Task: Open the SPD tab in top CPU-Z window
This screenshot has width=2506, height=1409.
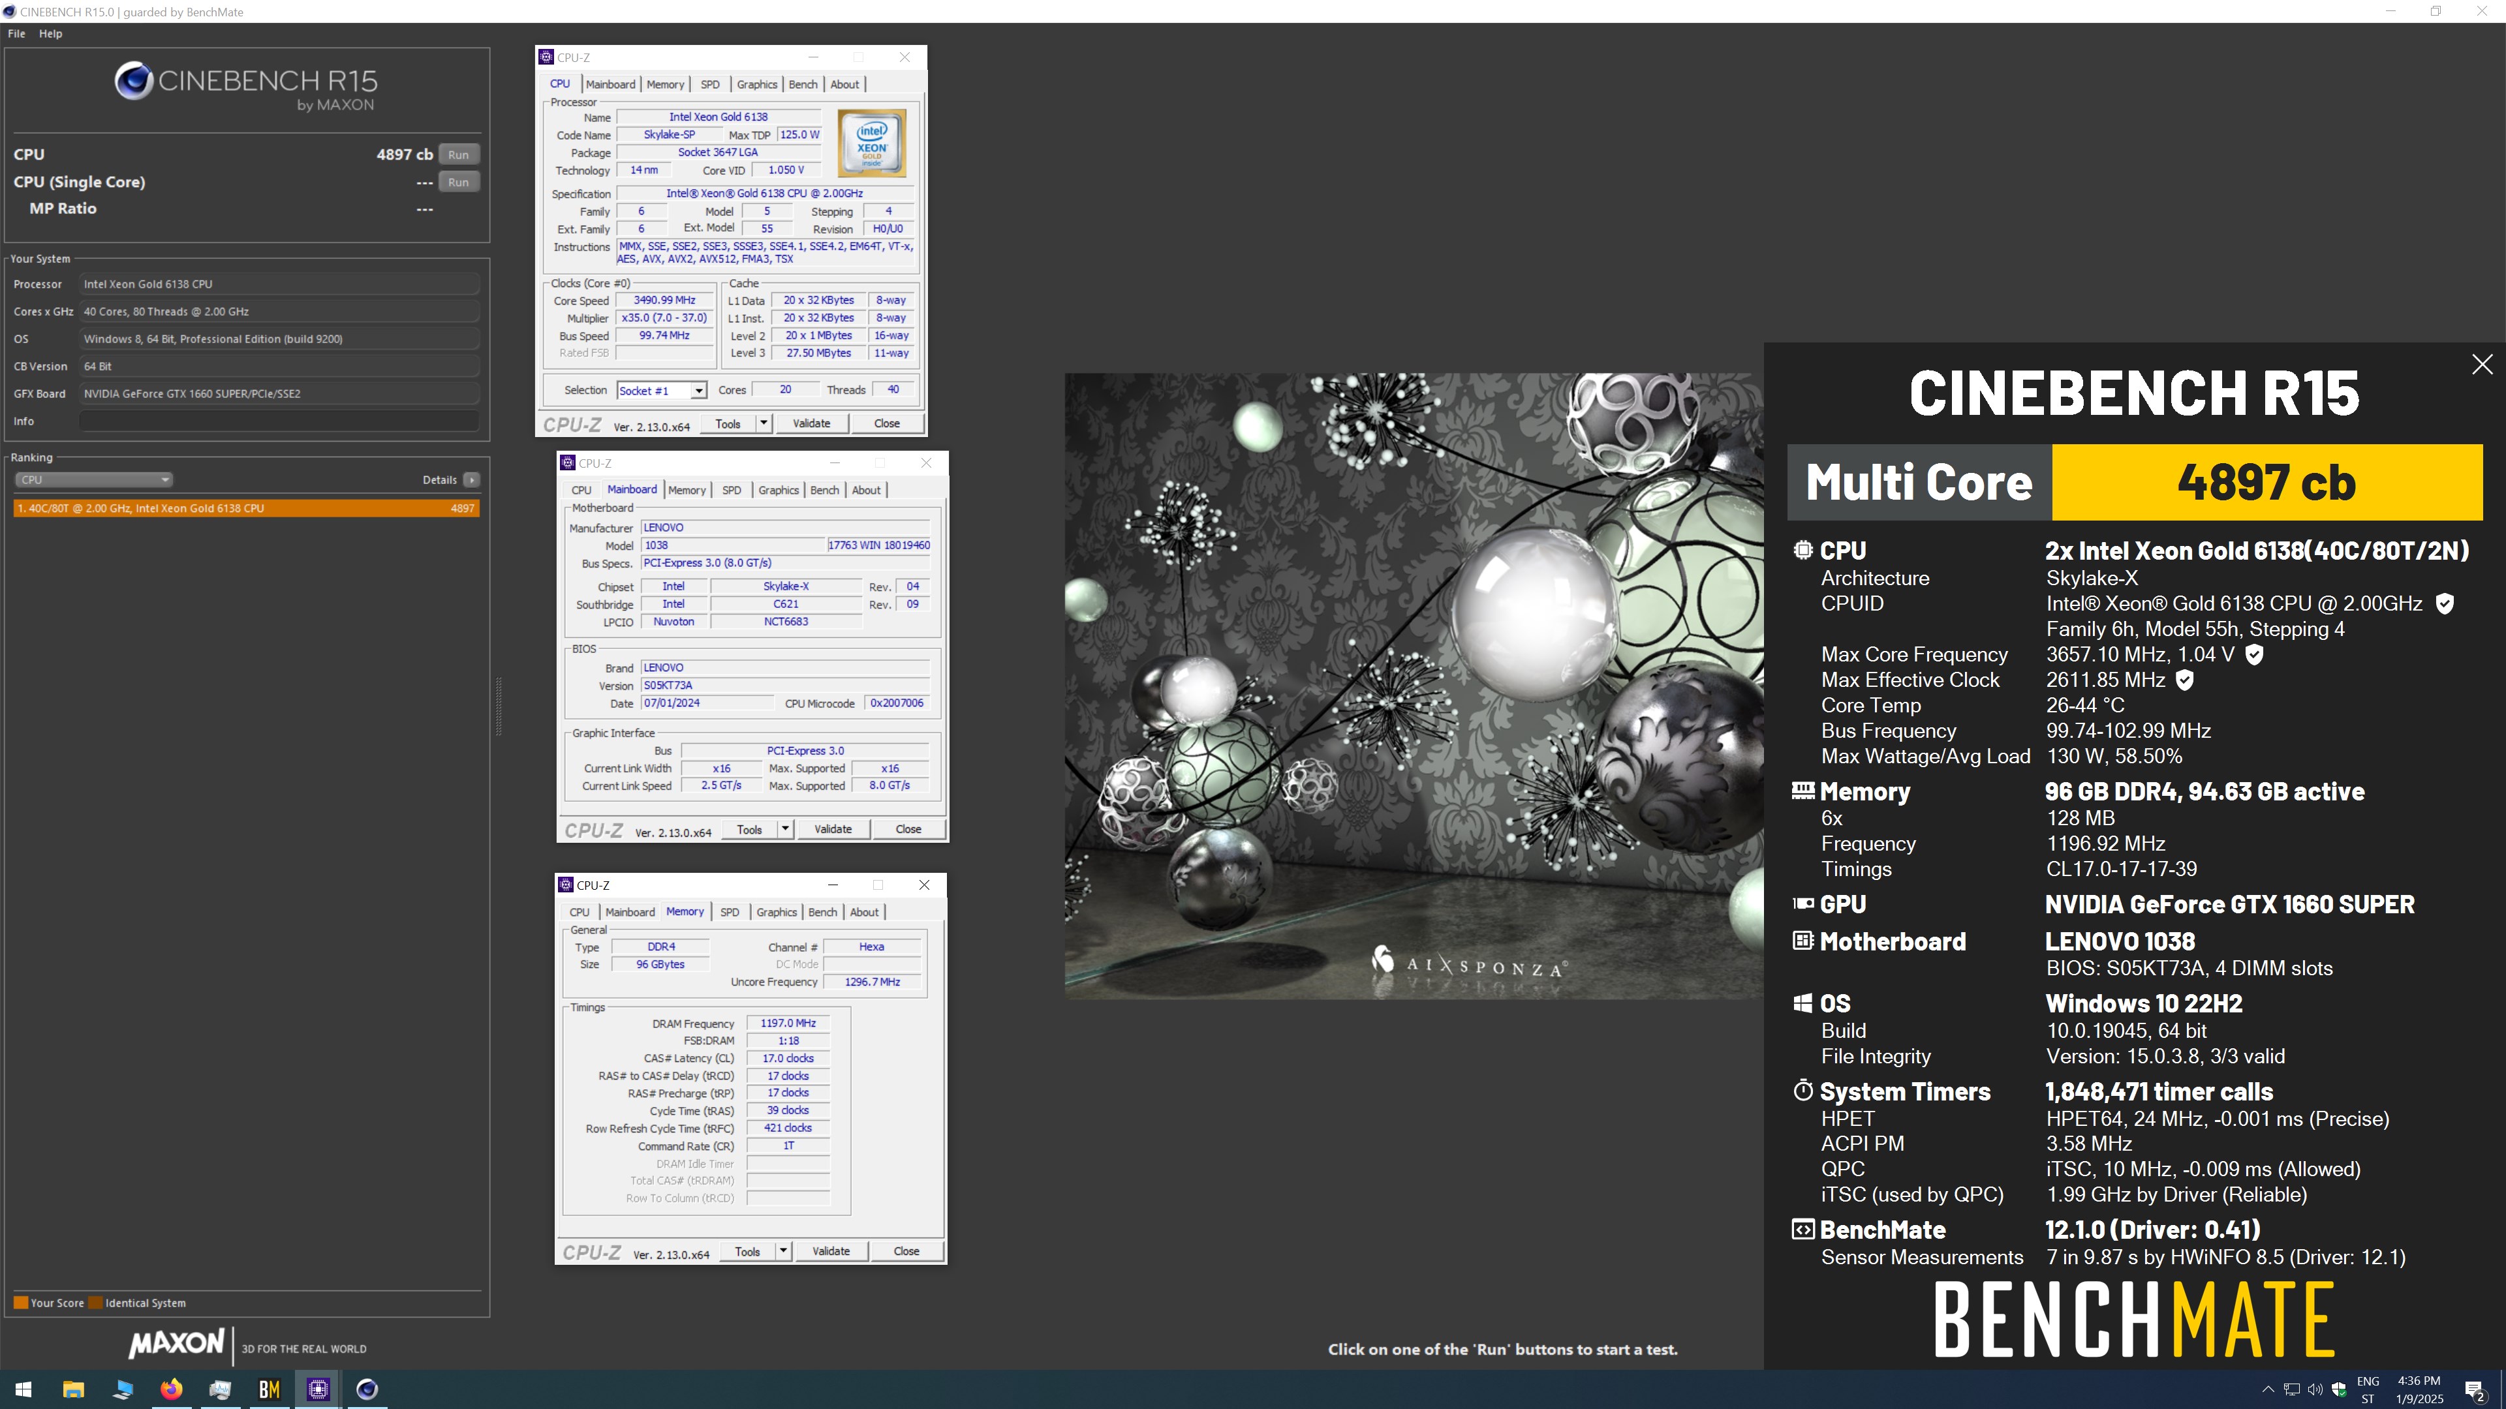Action: coord(710,85)
